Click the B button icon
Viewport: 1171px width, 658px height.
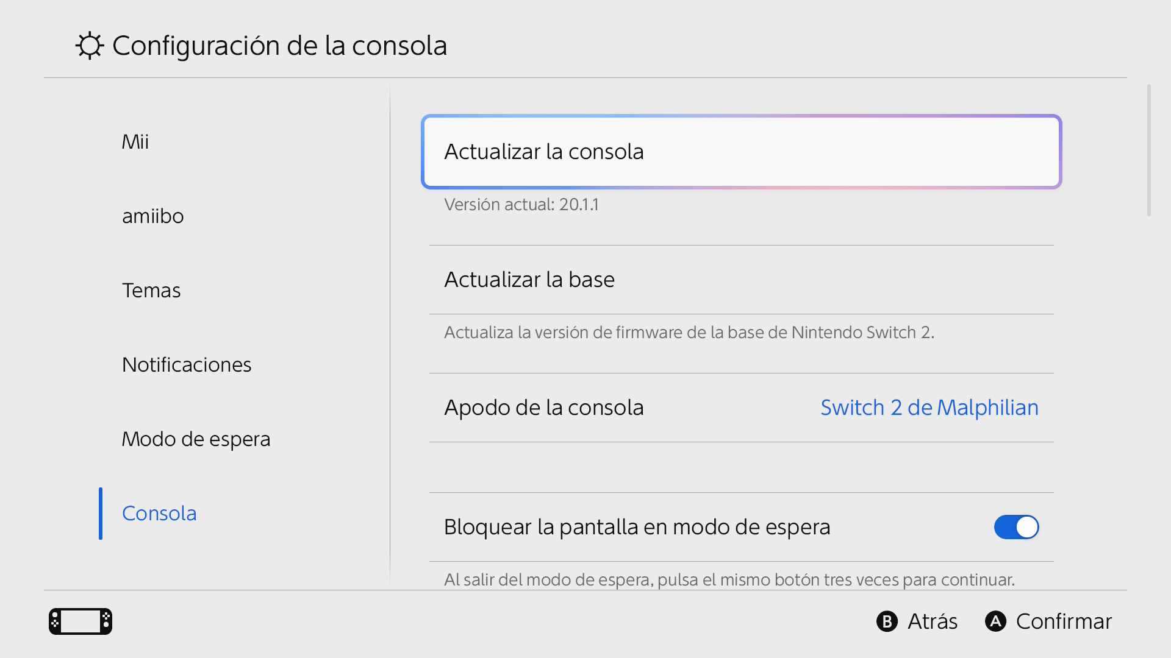887,621
